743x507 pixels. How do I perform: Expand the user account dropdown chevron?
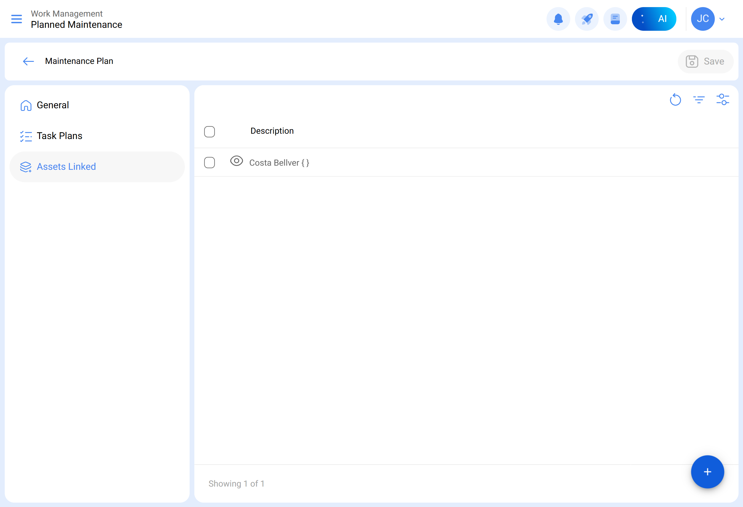click(x=722, y=19)
